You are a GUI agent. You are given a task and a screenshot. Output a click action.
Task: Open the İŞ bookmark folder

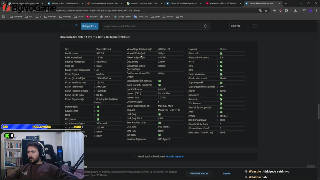pos(38,16)
